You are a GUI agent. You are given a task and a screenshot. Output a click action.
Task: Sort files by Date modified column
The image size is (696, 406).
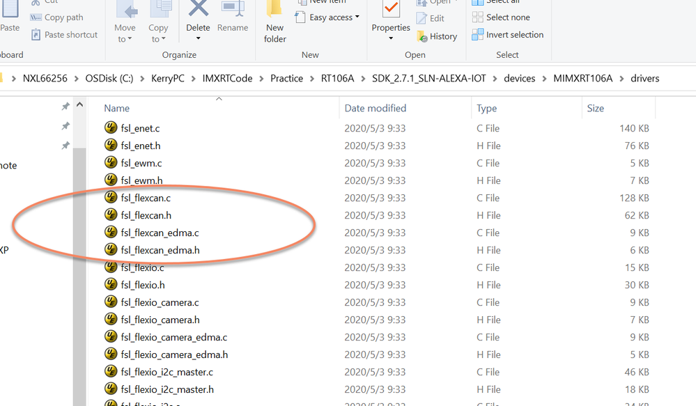(375, 108)
